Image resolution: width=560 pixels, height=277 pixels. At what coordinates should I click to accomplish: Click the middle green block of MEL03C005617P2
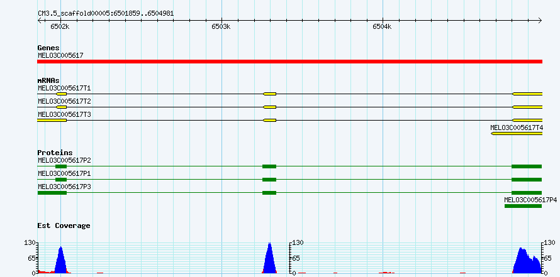tap(269, 166)
